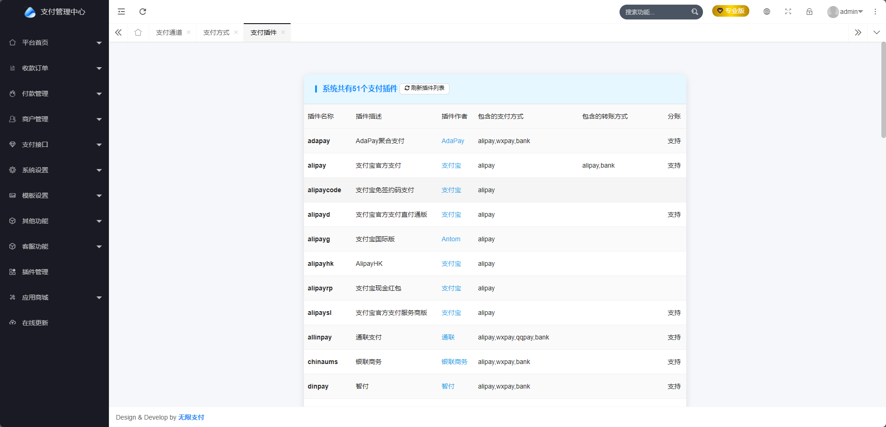
Task: Click the alipaycode plugin name
Action: (x=324, y=190)
